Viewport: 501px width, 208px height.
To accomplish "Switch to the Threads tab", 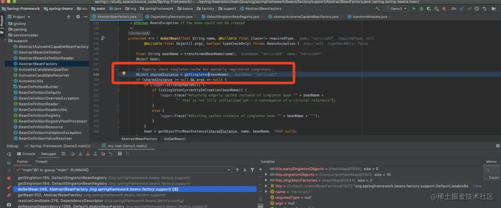I will coord(41,162).
